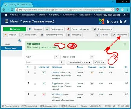Select the Форум row checkbox

pos(35,84)
